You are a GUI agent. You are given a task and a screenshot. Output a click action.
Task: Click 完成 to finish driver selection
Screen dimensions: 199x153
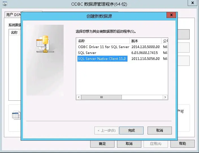click(x=131, y=130)
